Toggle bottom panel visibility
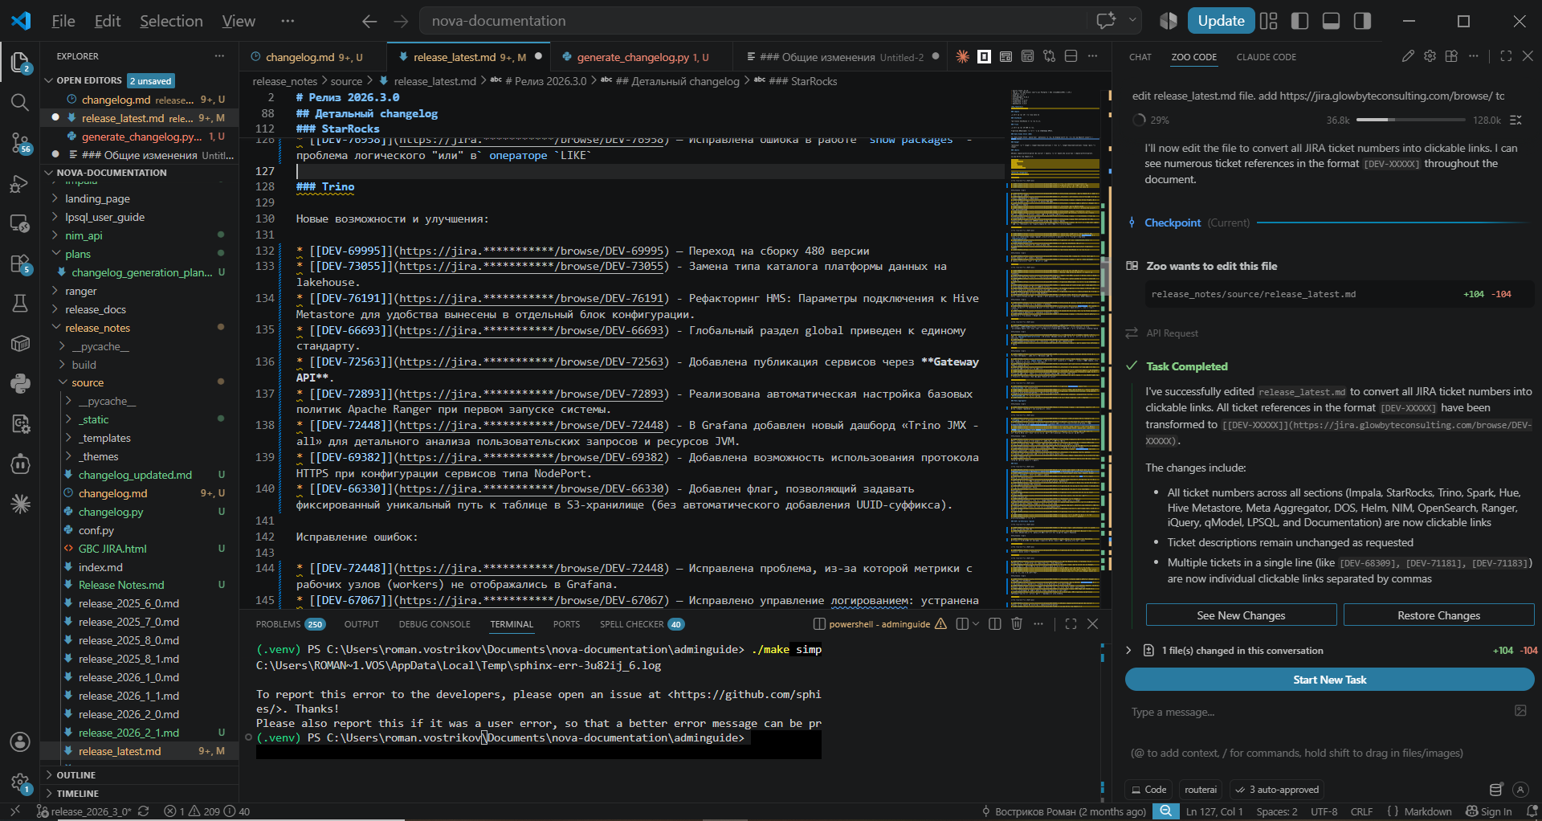Viewport: 1542px width, 821px height. (1331, 21)
